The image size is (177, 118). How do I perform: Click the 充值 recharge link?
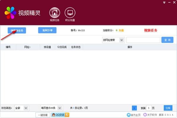122,30
